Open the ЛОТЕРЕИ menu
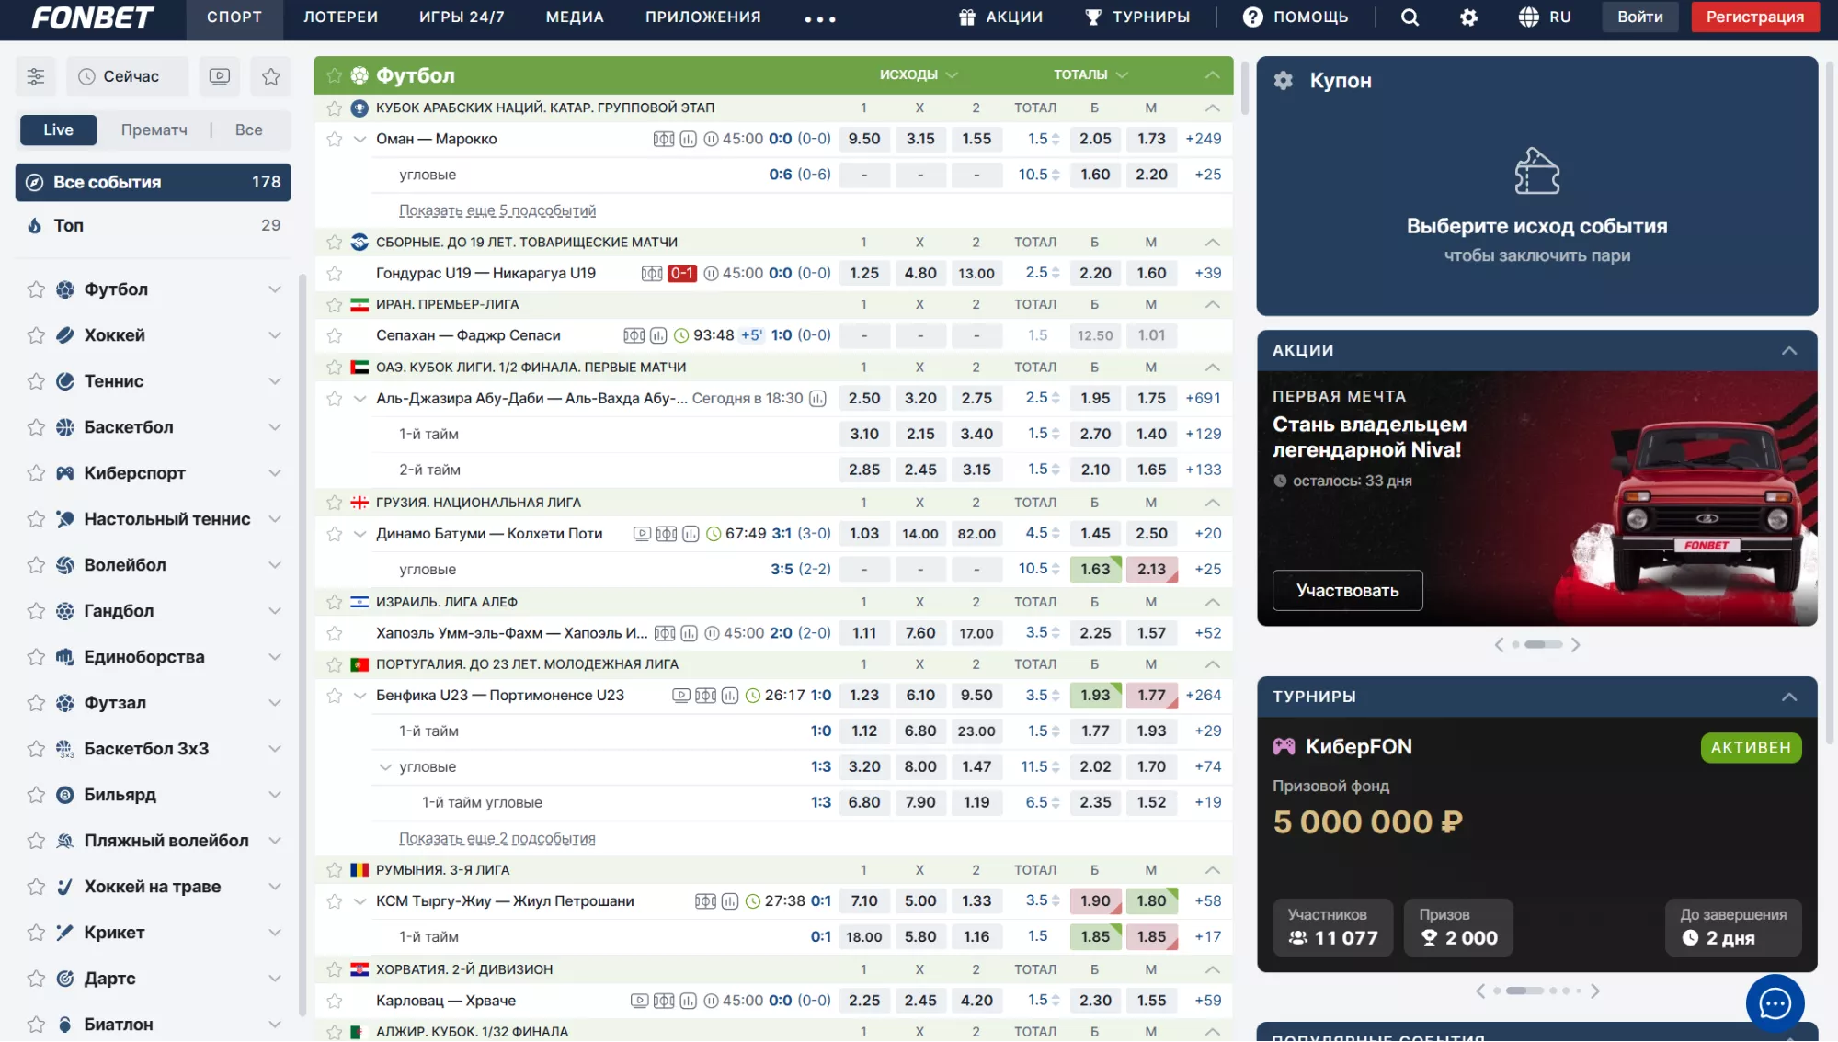Viewport: 1838px width, 1042px height. coord(340,17)
